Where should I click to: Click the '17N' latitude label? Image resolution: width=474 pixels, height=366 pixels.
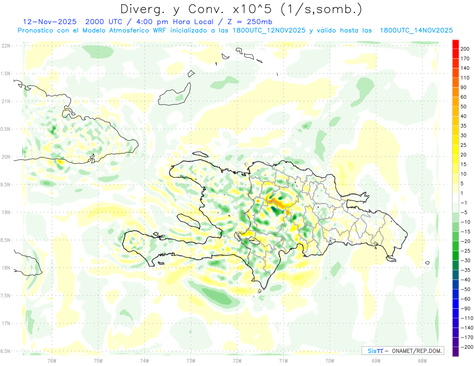[6, 323]
